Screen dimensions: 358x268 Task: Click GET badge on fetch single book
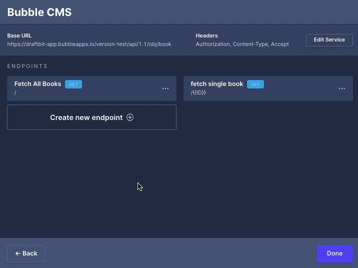(x=255, y=84)
